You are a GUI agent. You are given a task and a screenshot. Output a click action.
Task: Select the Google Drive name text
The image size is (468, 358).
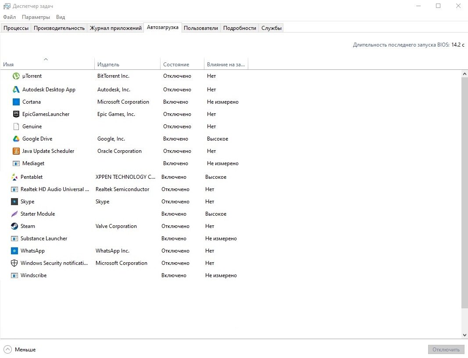37,139
